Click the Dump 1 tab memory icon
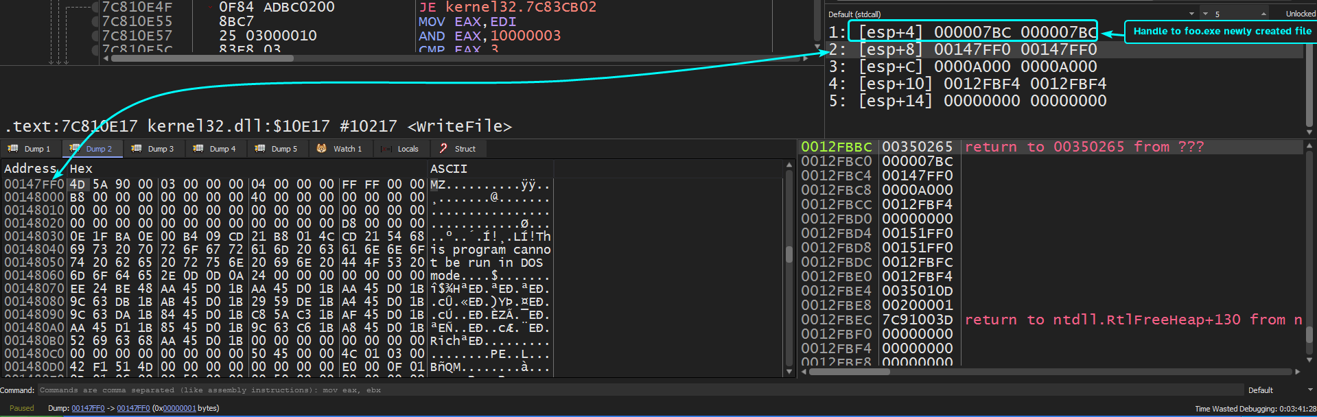Screen dimensions: 1317x417 pyautogui.click(x=13, y=148)
